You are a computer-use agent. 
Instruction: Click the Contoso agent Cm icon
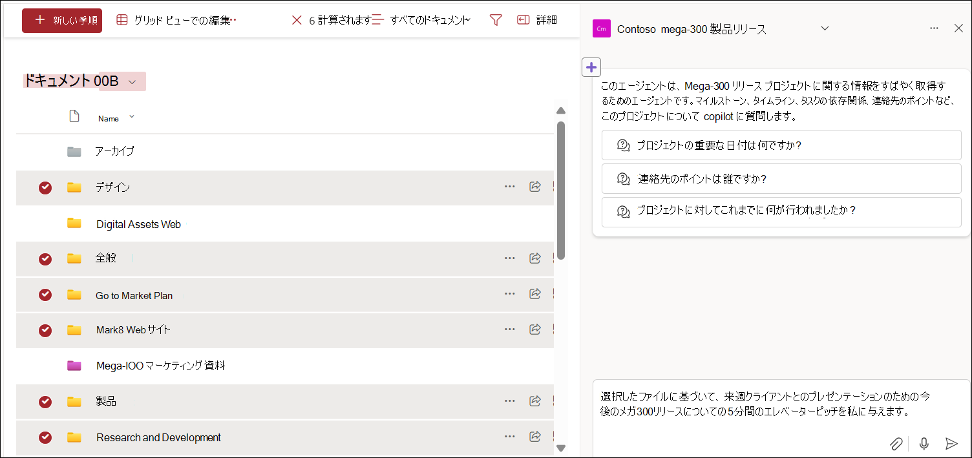coord(602,28)
